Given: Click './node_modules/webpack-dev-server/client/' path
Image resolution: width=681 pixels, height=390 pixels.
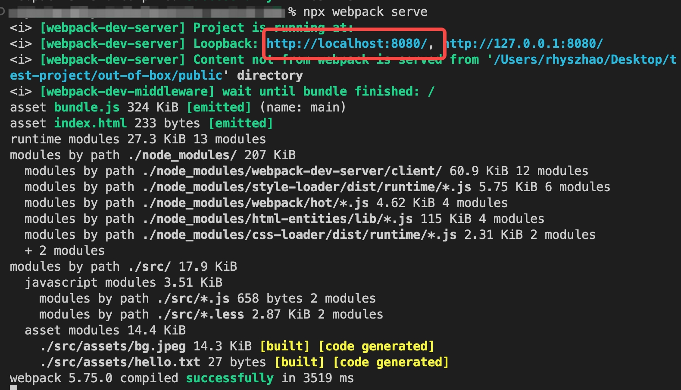Looking at the screenshot, I should tap(292, 171).
